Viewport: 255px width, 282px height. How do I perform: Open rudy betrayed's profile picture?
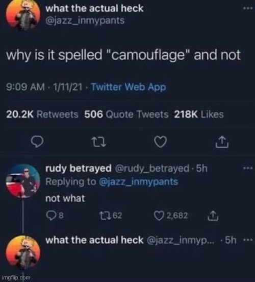23,181
